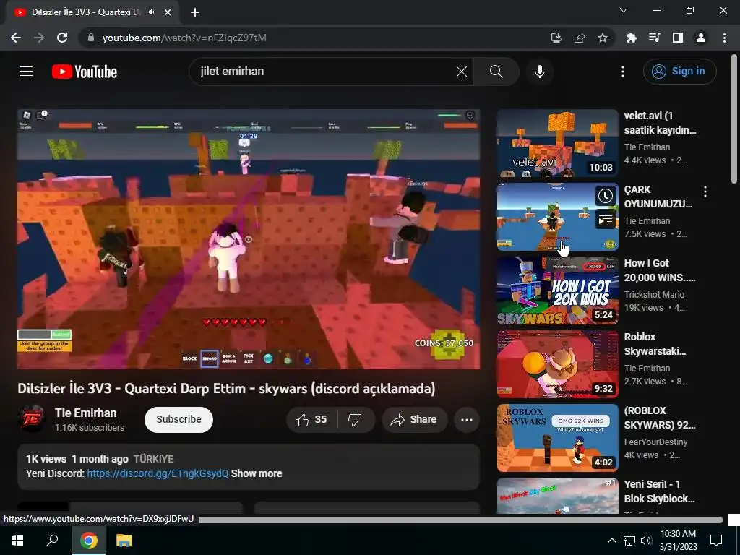
Task: Run search with magnifier button
Action: click(496, 72)
